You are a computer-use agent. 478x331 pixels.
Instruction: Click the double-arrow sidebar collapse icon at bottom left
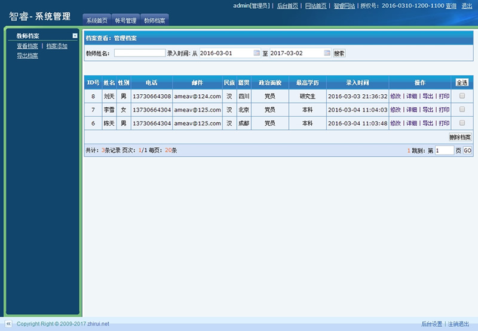8,324
